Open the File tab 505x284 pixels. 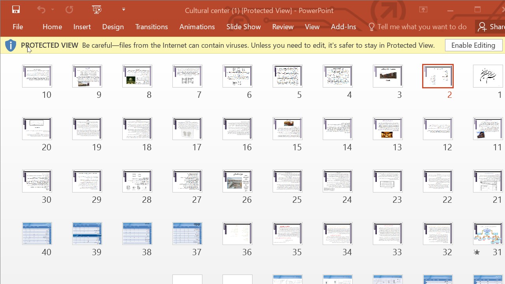18,27
